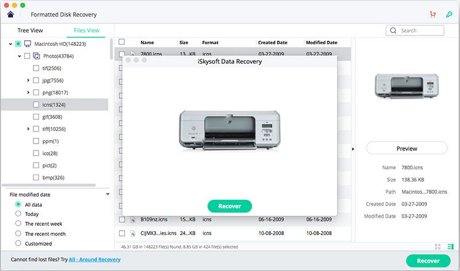
Task: Check the icns(1324) checkbox
Action: 36,104
